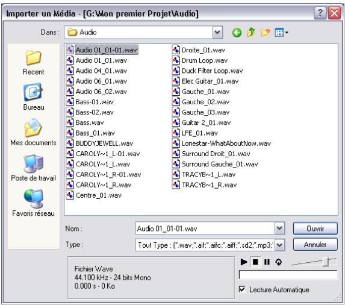Open Poste de travail shortcut
345x305 pixels.
[x=33, y=168]
